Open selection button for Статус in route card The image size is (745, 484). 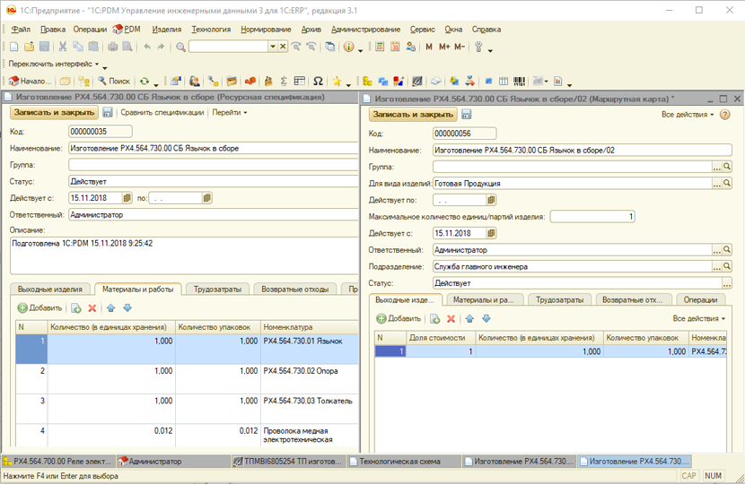[727, 283]
